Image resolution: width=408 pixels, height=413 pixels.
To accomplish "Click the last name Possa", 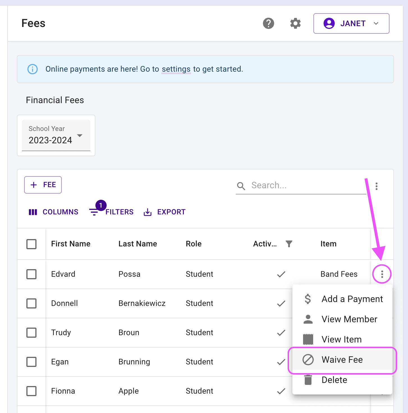I will (x=129, y=274).
